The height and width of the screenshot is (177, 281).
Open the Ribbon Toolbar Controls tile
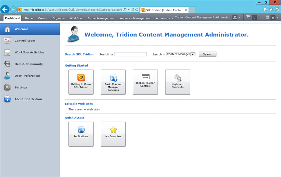click(145, 82)
